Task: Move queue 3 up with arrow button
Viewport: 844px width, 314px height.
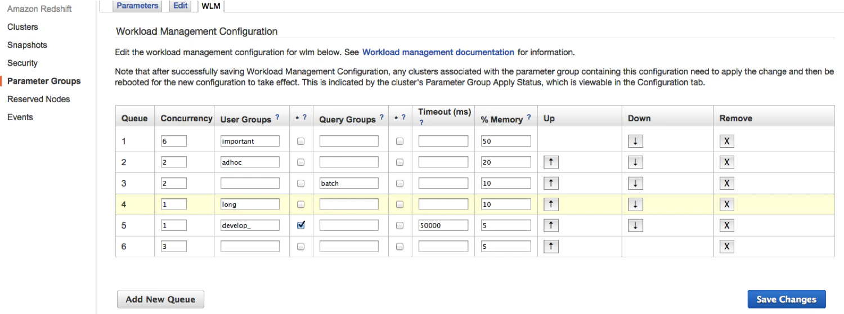Action: pos(551,183)
